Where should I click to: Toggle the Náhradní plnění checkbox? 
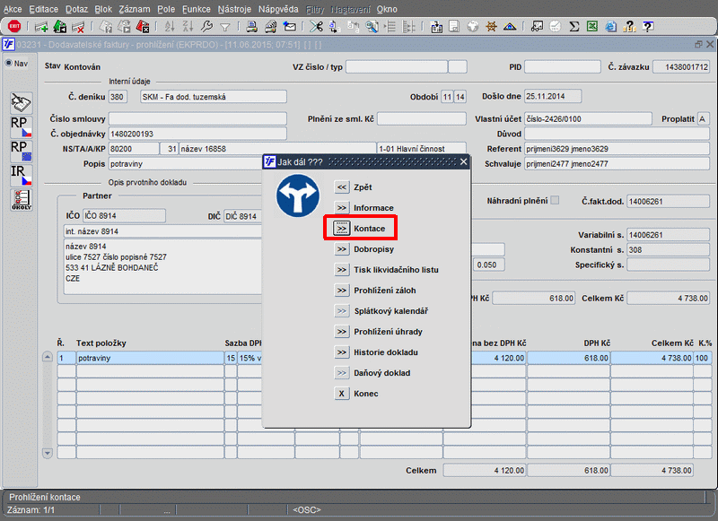555,200
